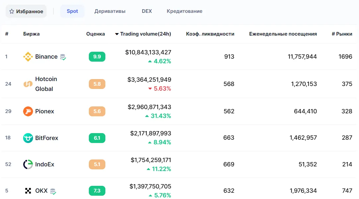The height and width of the screenshot is (199, 359).
Task: Click liquidity value 568
Action: [229, 84]
